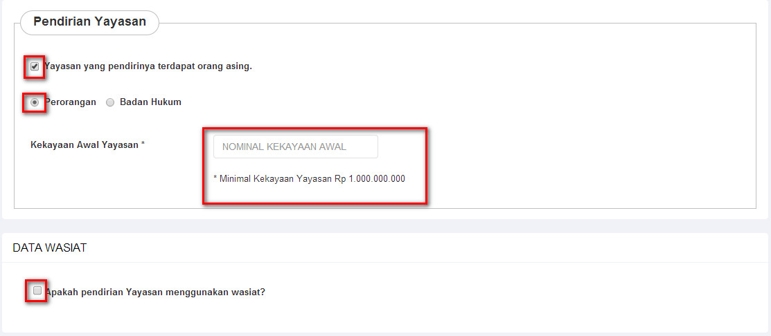
Task: Click the 'Apakah pendirian Yayasan menggunakan wasiat?' label
Action: [x=155, y=292]
